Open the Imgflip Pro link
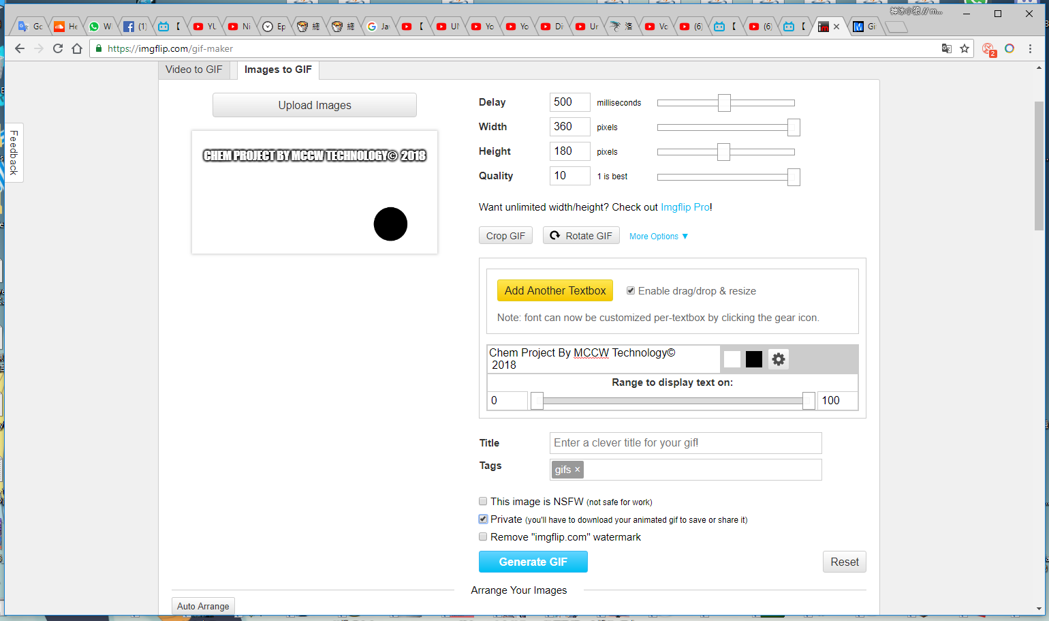 tap(685, 207)
